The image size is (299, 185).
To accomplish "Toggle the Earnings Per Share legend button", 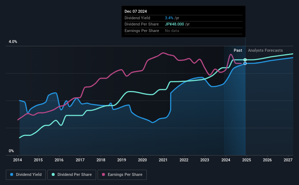I will click(x=122, y=175).
